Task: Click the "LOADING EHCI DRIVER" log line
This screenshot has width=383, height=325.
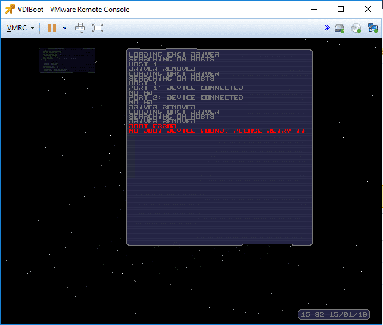Action: click(174, 54)
